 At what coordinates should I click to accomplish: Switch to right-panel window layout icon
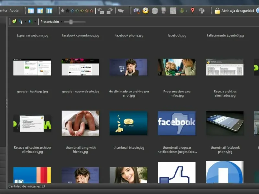[40, 11]
